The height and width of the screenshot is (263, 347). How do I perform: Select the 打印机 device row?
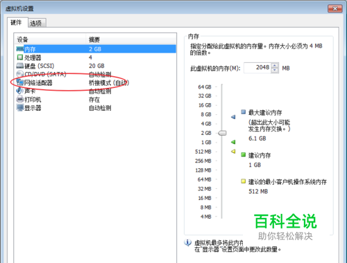click(96, 100)
